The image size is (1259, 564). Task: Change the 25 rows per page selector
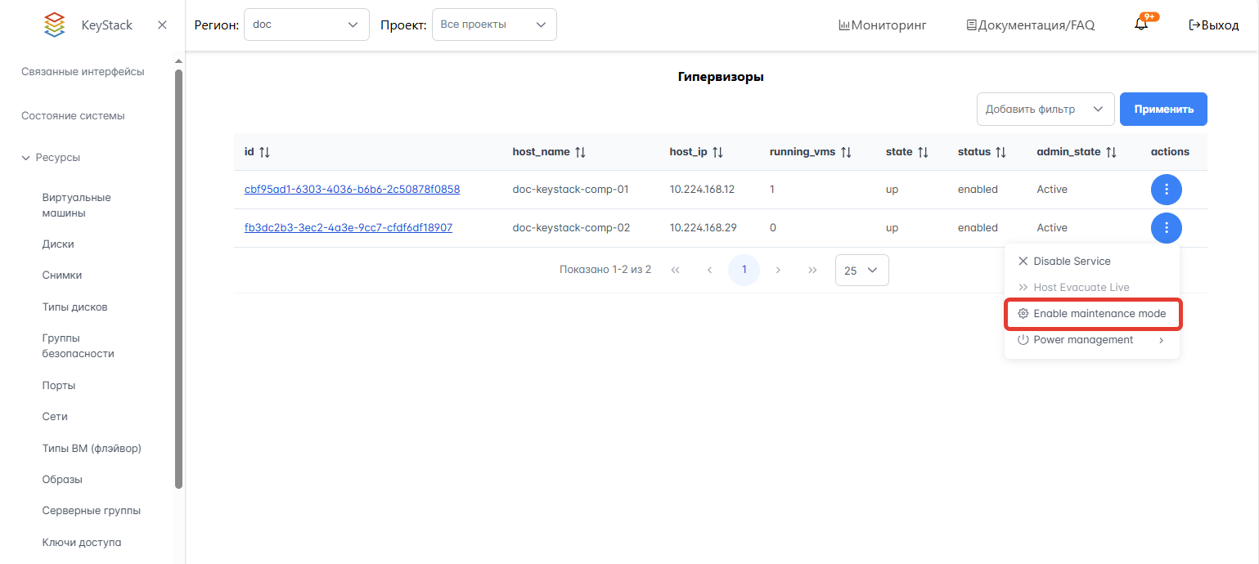click(x=861, y=270)
